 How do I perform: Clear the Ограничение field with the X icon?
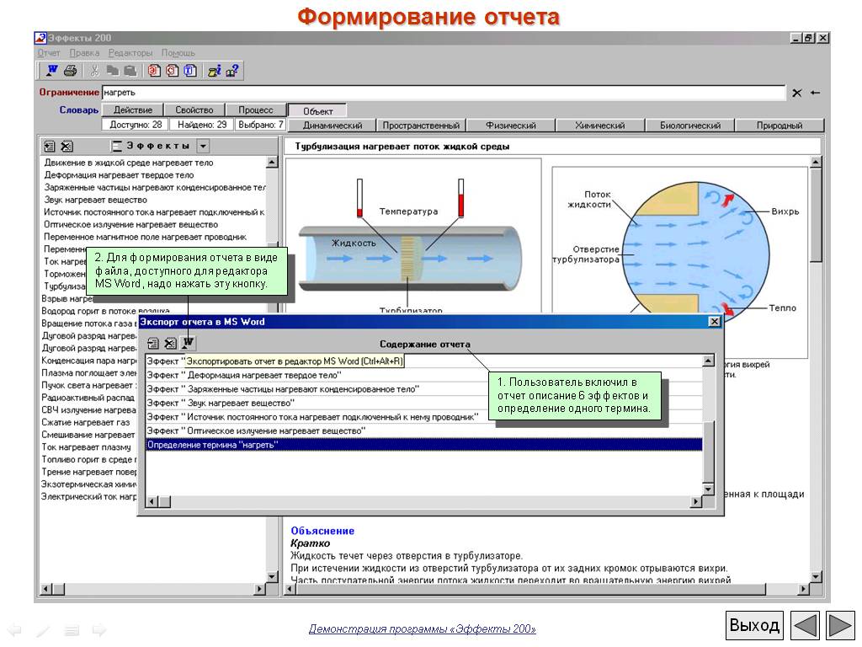tap(796, 93)
